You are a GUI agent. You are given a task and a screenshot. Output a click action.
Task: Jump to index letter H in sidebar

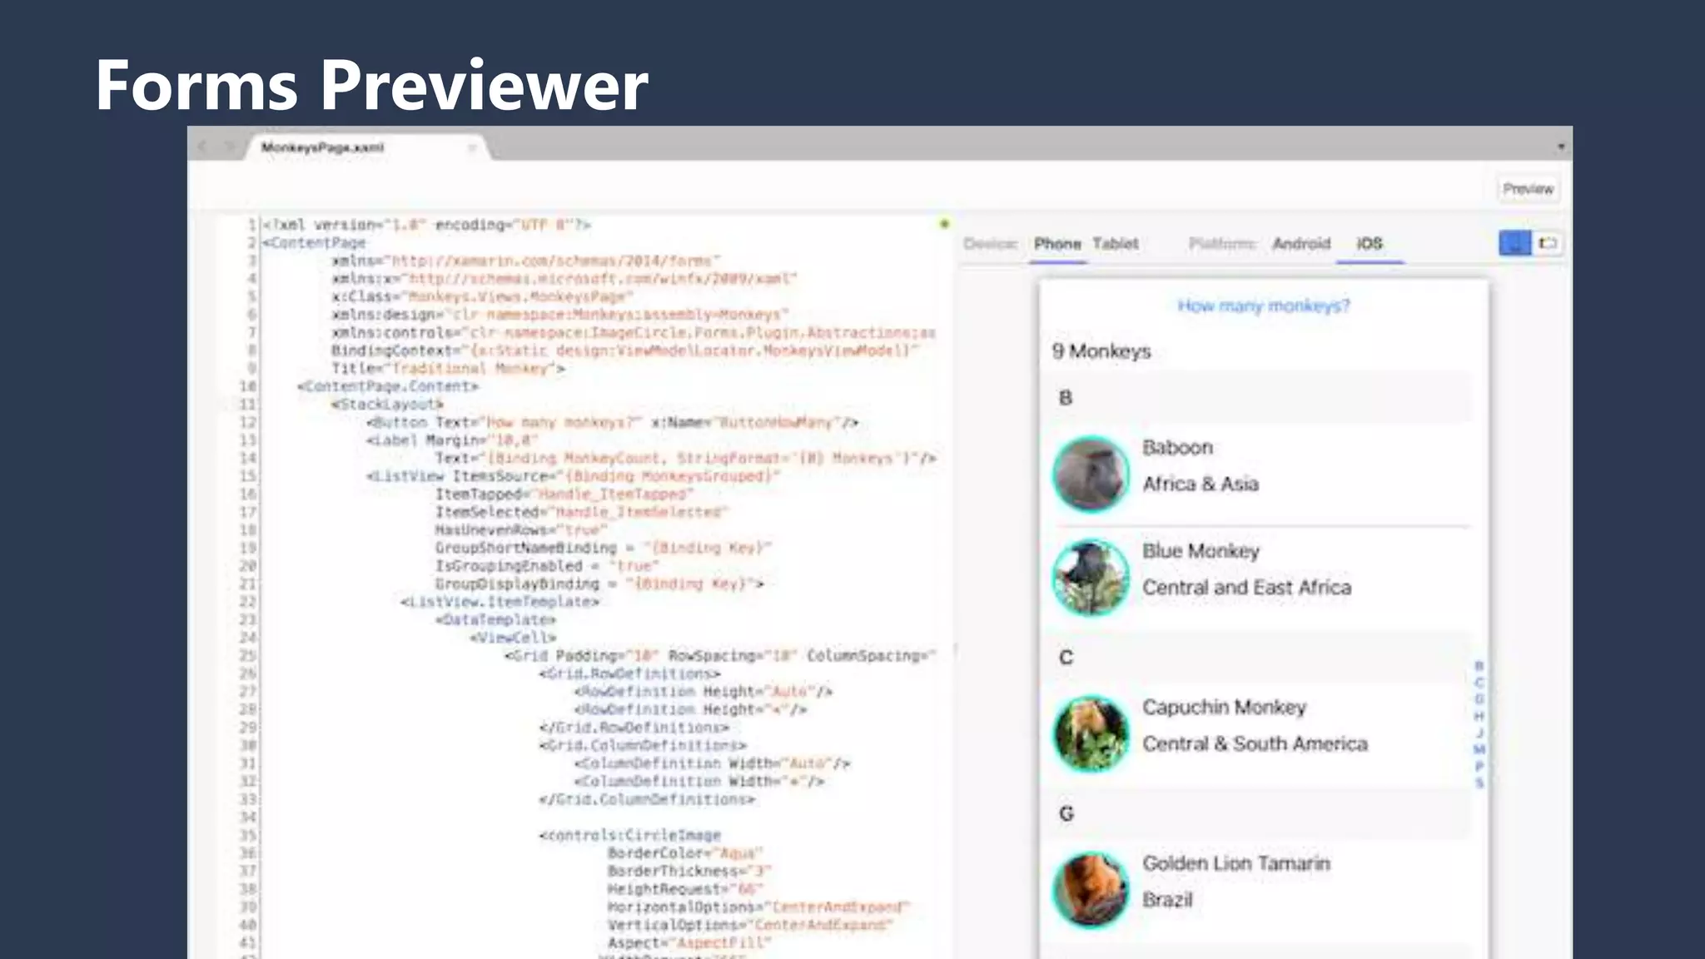1479,716
